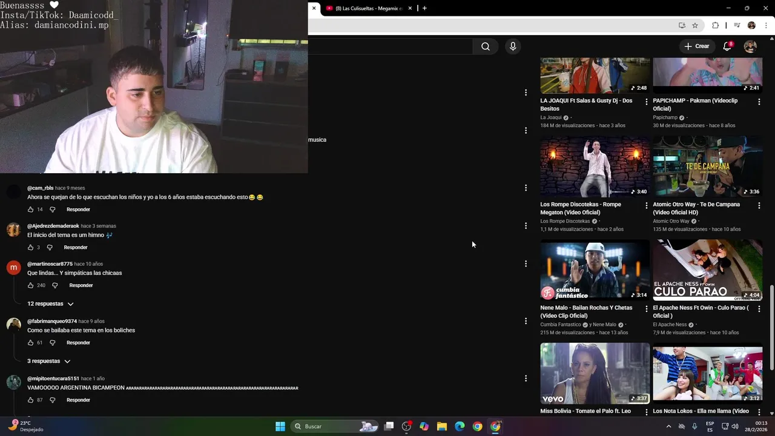Open Chrome media control icon
The width and height of the screenshot is (775, 436).
(x=737, y=25)
